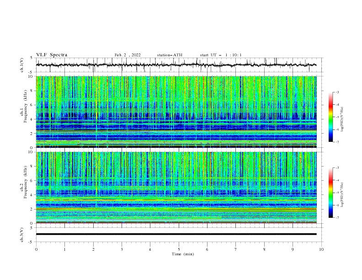The width and height of the screenshot is (362, 280).
Task: Click the "8" kHz tick on ch.1 frequency axis
Action: pos(32,91)
